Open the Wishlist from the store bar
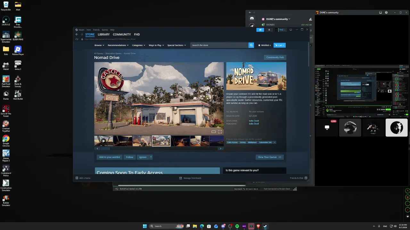The image size is (410, 230). [x=265, y=45]
